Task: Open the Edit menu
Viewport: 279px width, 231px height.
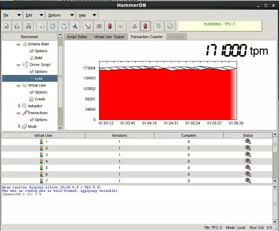Action: pyautogui.click(x=34, y=15)
